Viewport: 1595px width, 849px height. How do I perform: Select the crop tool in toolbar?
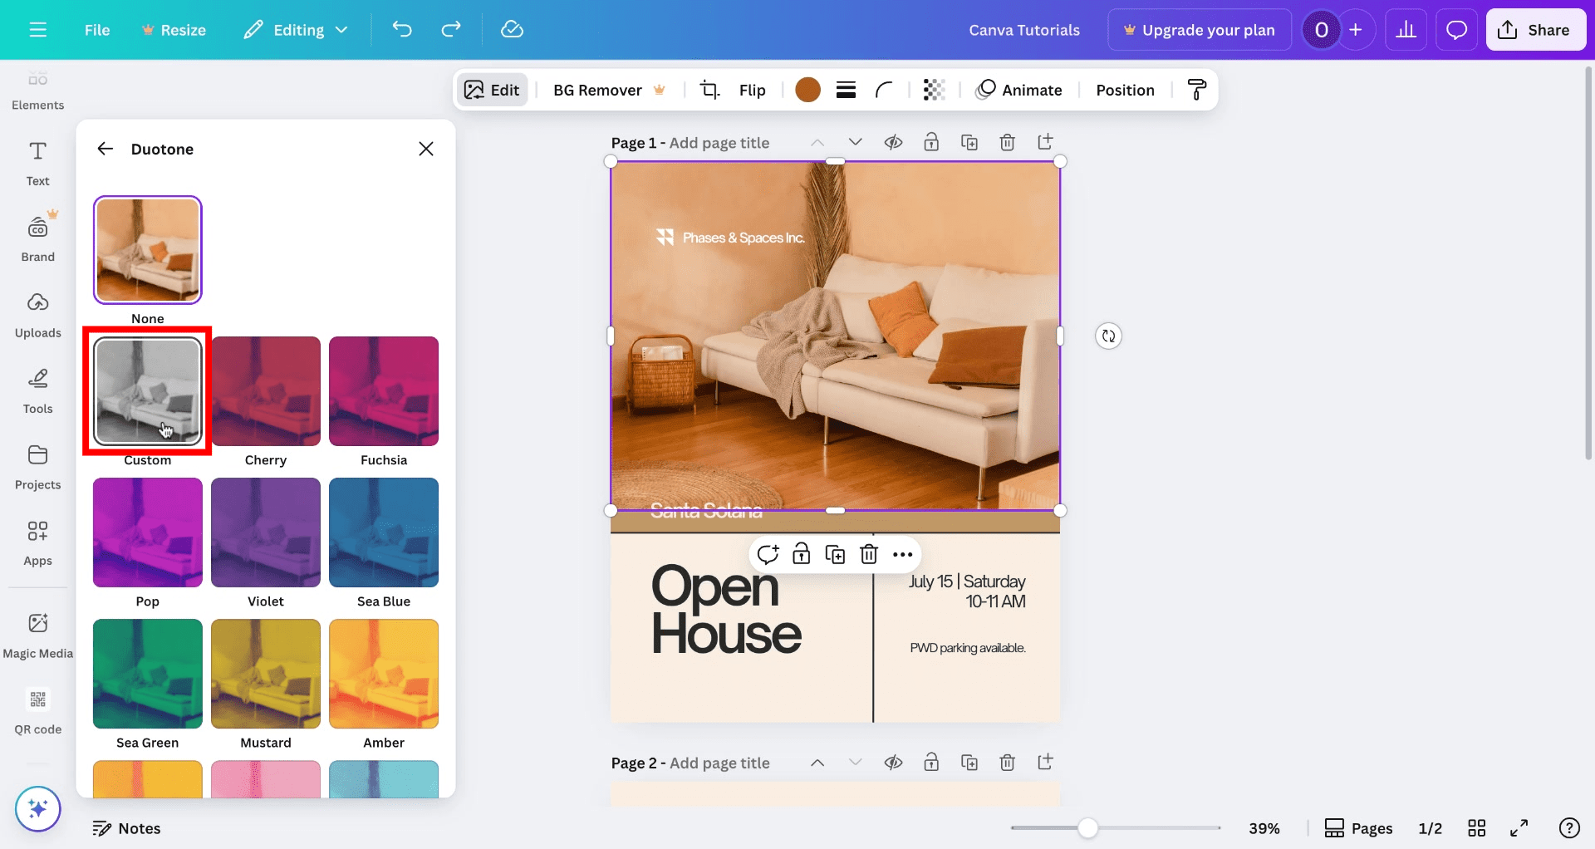[x=709, y=90]
